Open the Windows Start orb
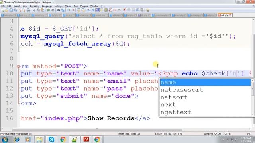Screen dimensions: 255x143 (5, 139)
